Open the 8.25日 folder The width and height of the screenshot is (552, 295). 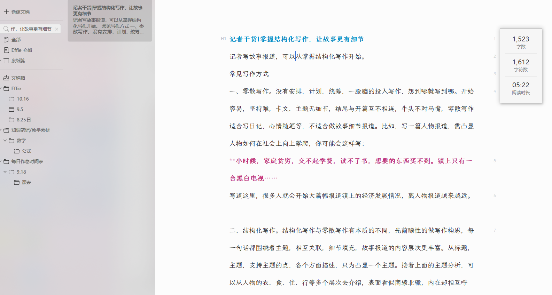23,120
